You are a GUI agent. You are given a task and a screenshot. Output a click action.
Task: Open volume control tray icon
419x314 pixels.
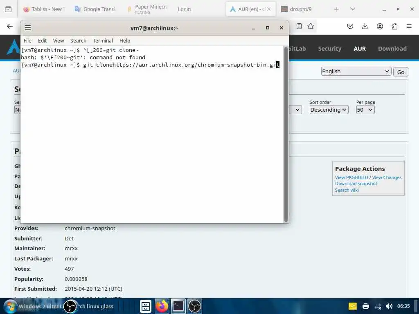(x=389, y=306)
